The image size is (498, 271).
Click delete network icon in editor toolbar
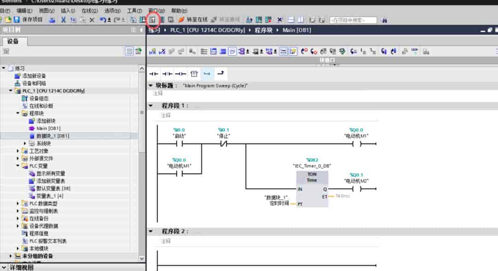pos(162,52)
